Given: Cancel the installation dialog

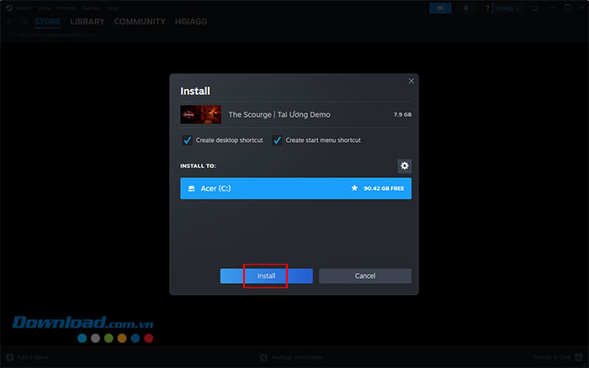Looking at the screenshot, I should pyautogui.click(x=364, y=276).
